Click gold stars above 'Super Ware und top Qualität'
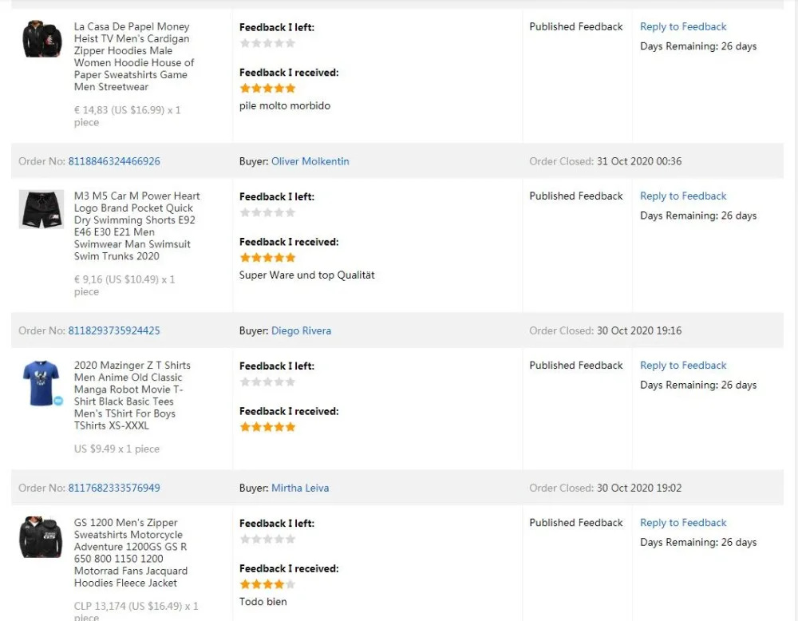 pos(267,258)
